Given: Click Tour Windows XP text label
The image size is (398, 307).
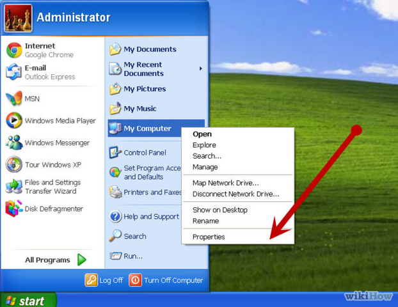Looking at the screenshot, I should coord(53,164).
